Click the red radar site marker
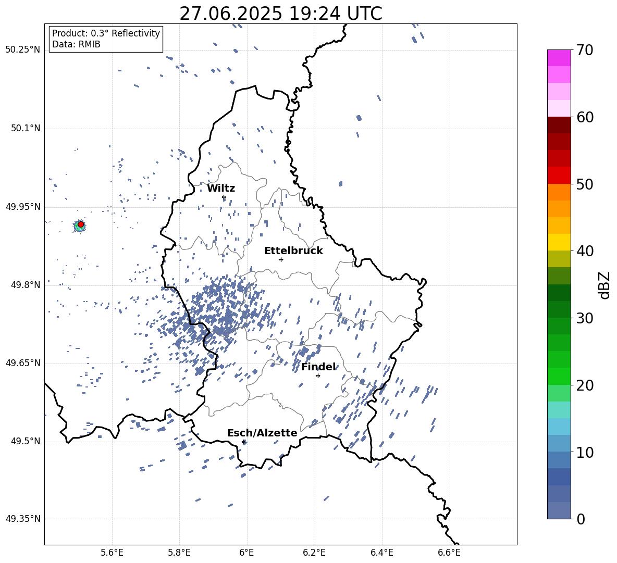617x563 pixels. 81,224
